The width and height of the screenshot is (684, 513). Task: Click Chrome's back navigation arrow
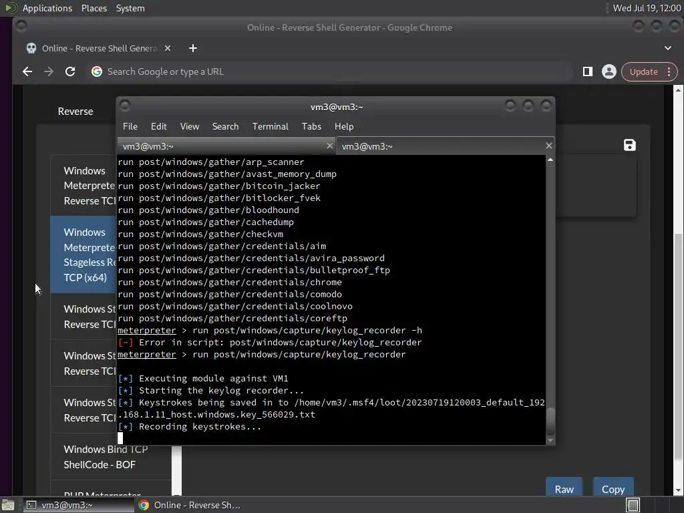[x=27, y=71]
